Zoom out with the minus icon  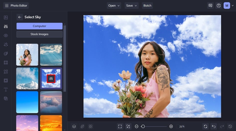(136, 127)
